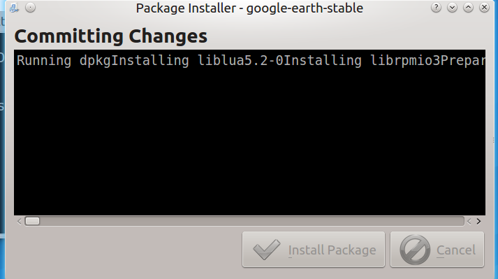Click the 'librpmio3' text in terminal output

coord(405,60)
